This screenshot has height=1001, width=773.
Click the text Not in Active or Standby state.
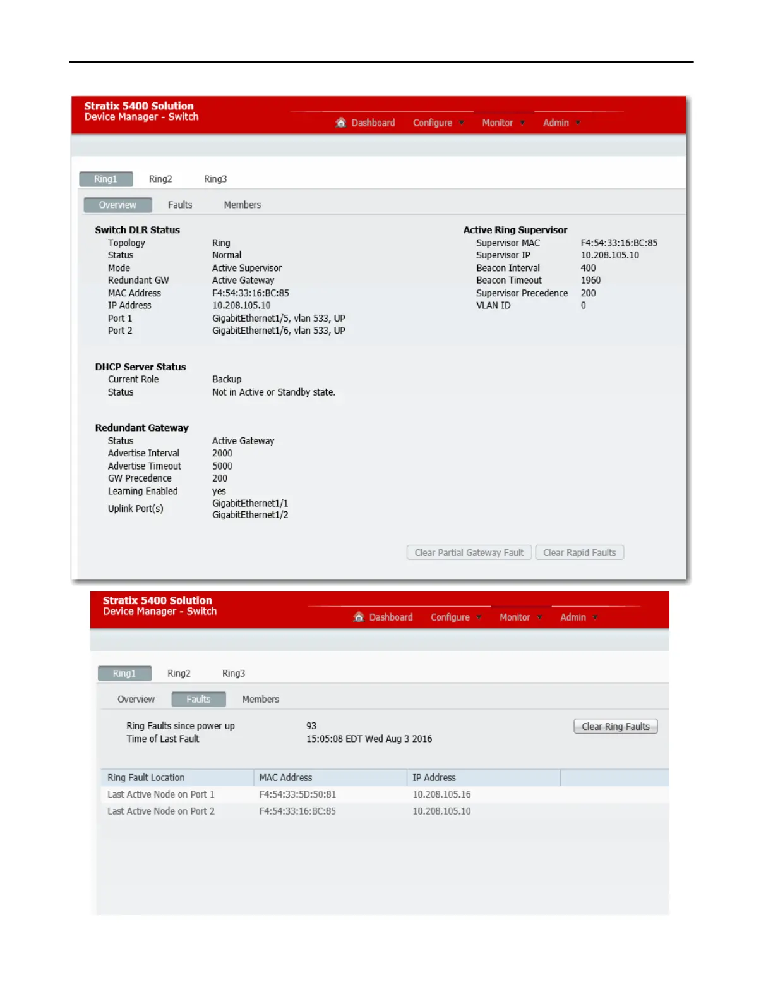tap(273, 392)
